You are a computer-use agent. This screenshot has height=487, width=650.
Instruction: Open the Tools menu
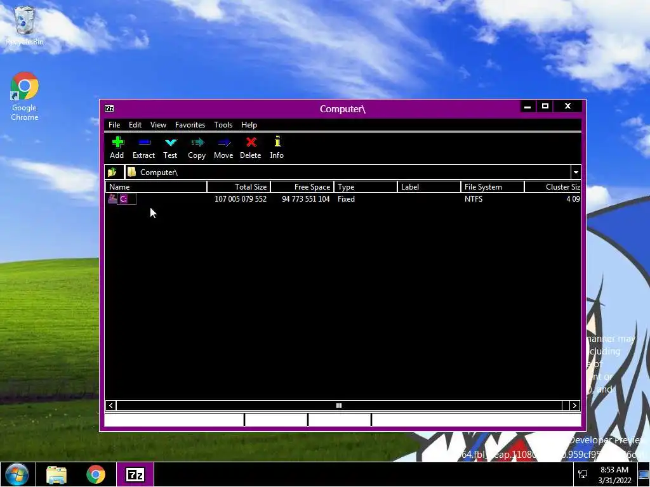point(223,125)
